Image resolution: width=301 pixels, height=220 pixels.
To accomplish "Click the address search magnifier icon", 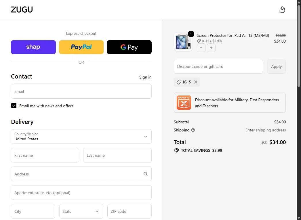I will [146, 174].
